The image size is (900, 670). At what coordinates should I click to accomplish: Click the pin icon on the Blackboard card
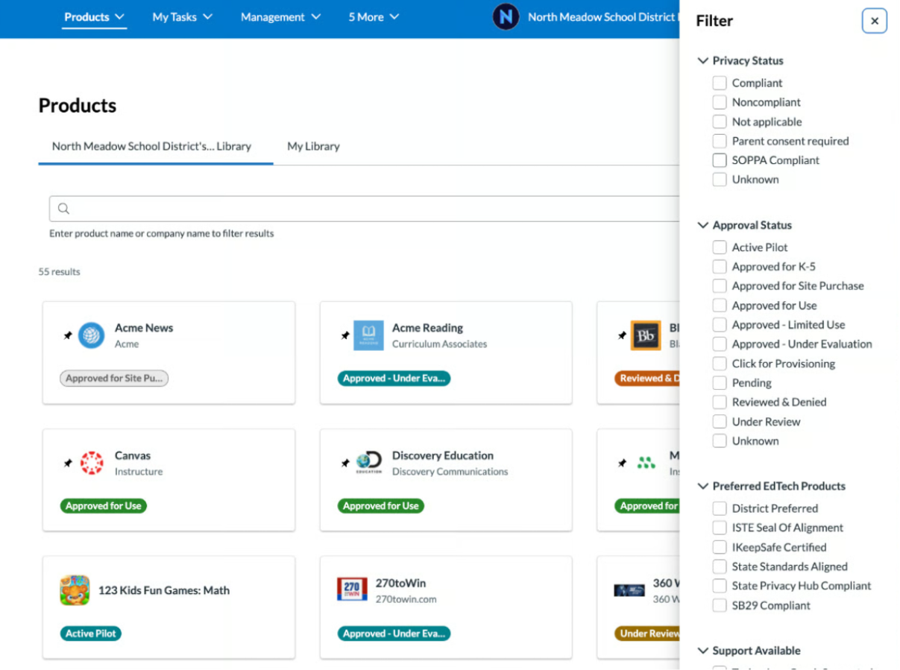[622, 335]
